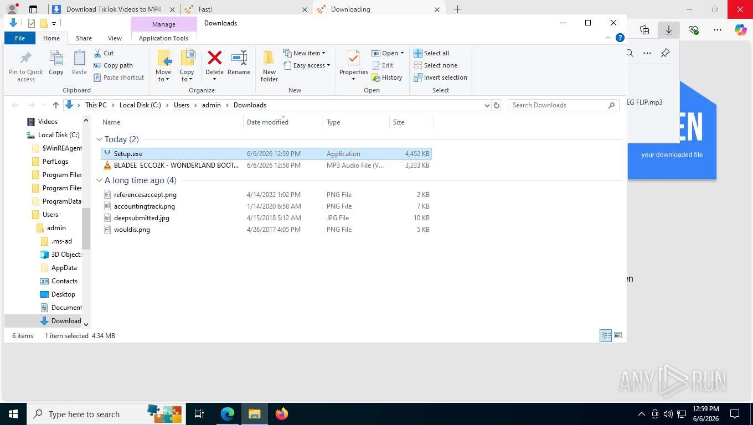Switch to the Share ribbon tab
The image size is (753, 425).
[x=84, y=38]
